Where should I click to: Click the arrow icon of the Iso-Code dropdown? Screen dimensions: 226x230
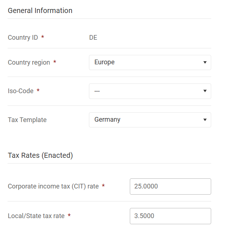click(x=205, y=91)
